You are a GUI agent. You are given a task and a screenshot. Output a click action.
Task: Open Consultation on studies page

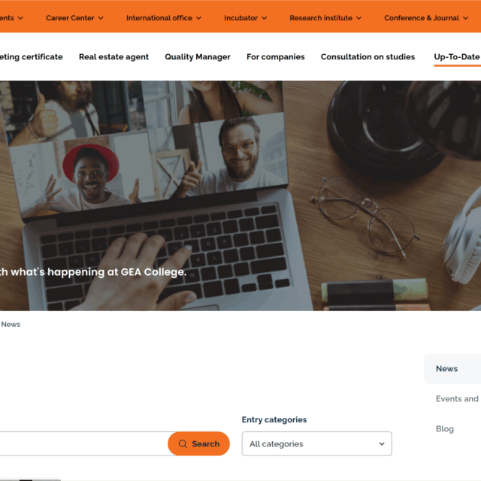[368, 57]
